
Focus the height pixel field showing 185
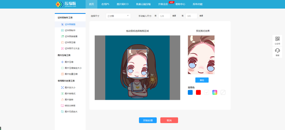pos(191,16)
